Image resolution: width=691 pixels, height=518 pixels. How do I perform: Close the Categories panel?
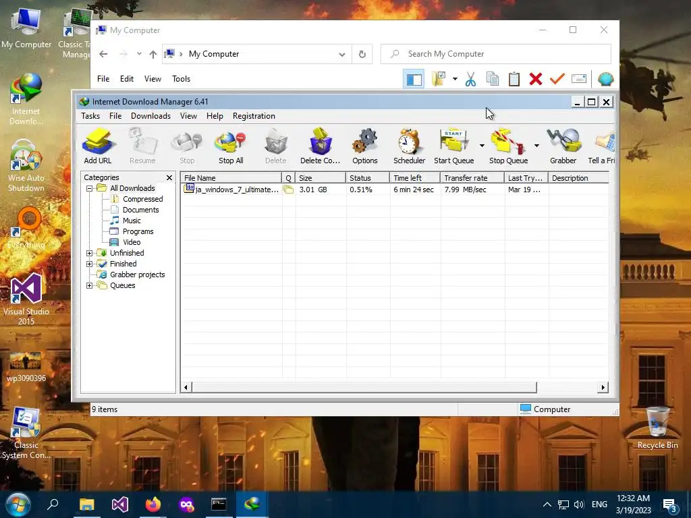pyautogui.click(x=169, y=177)
